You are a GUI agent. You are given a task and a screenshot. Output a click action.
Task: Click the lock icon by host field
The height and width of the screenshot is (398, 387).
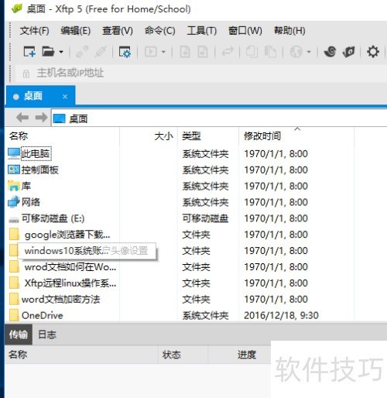[26, 74]
